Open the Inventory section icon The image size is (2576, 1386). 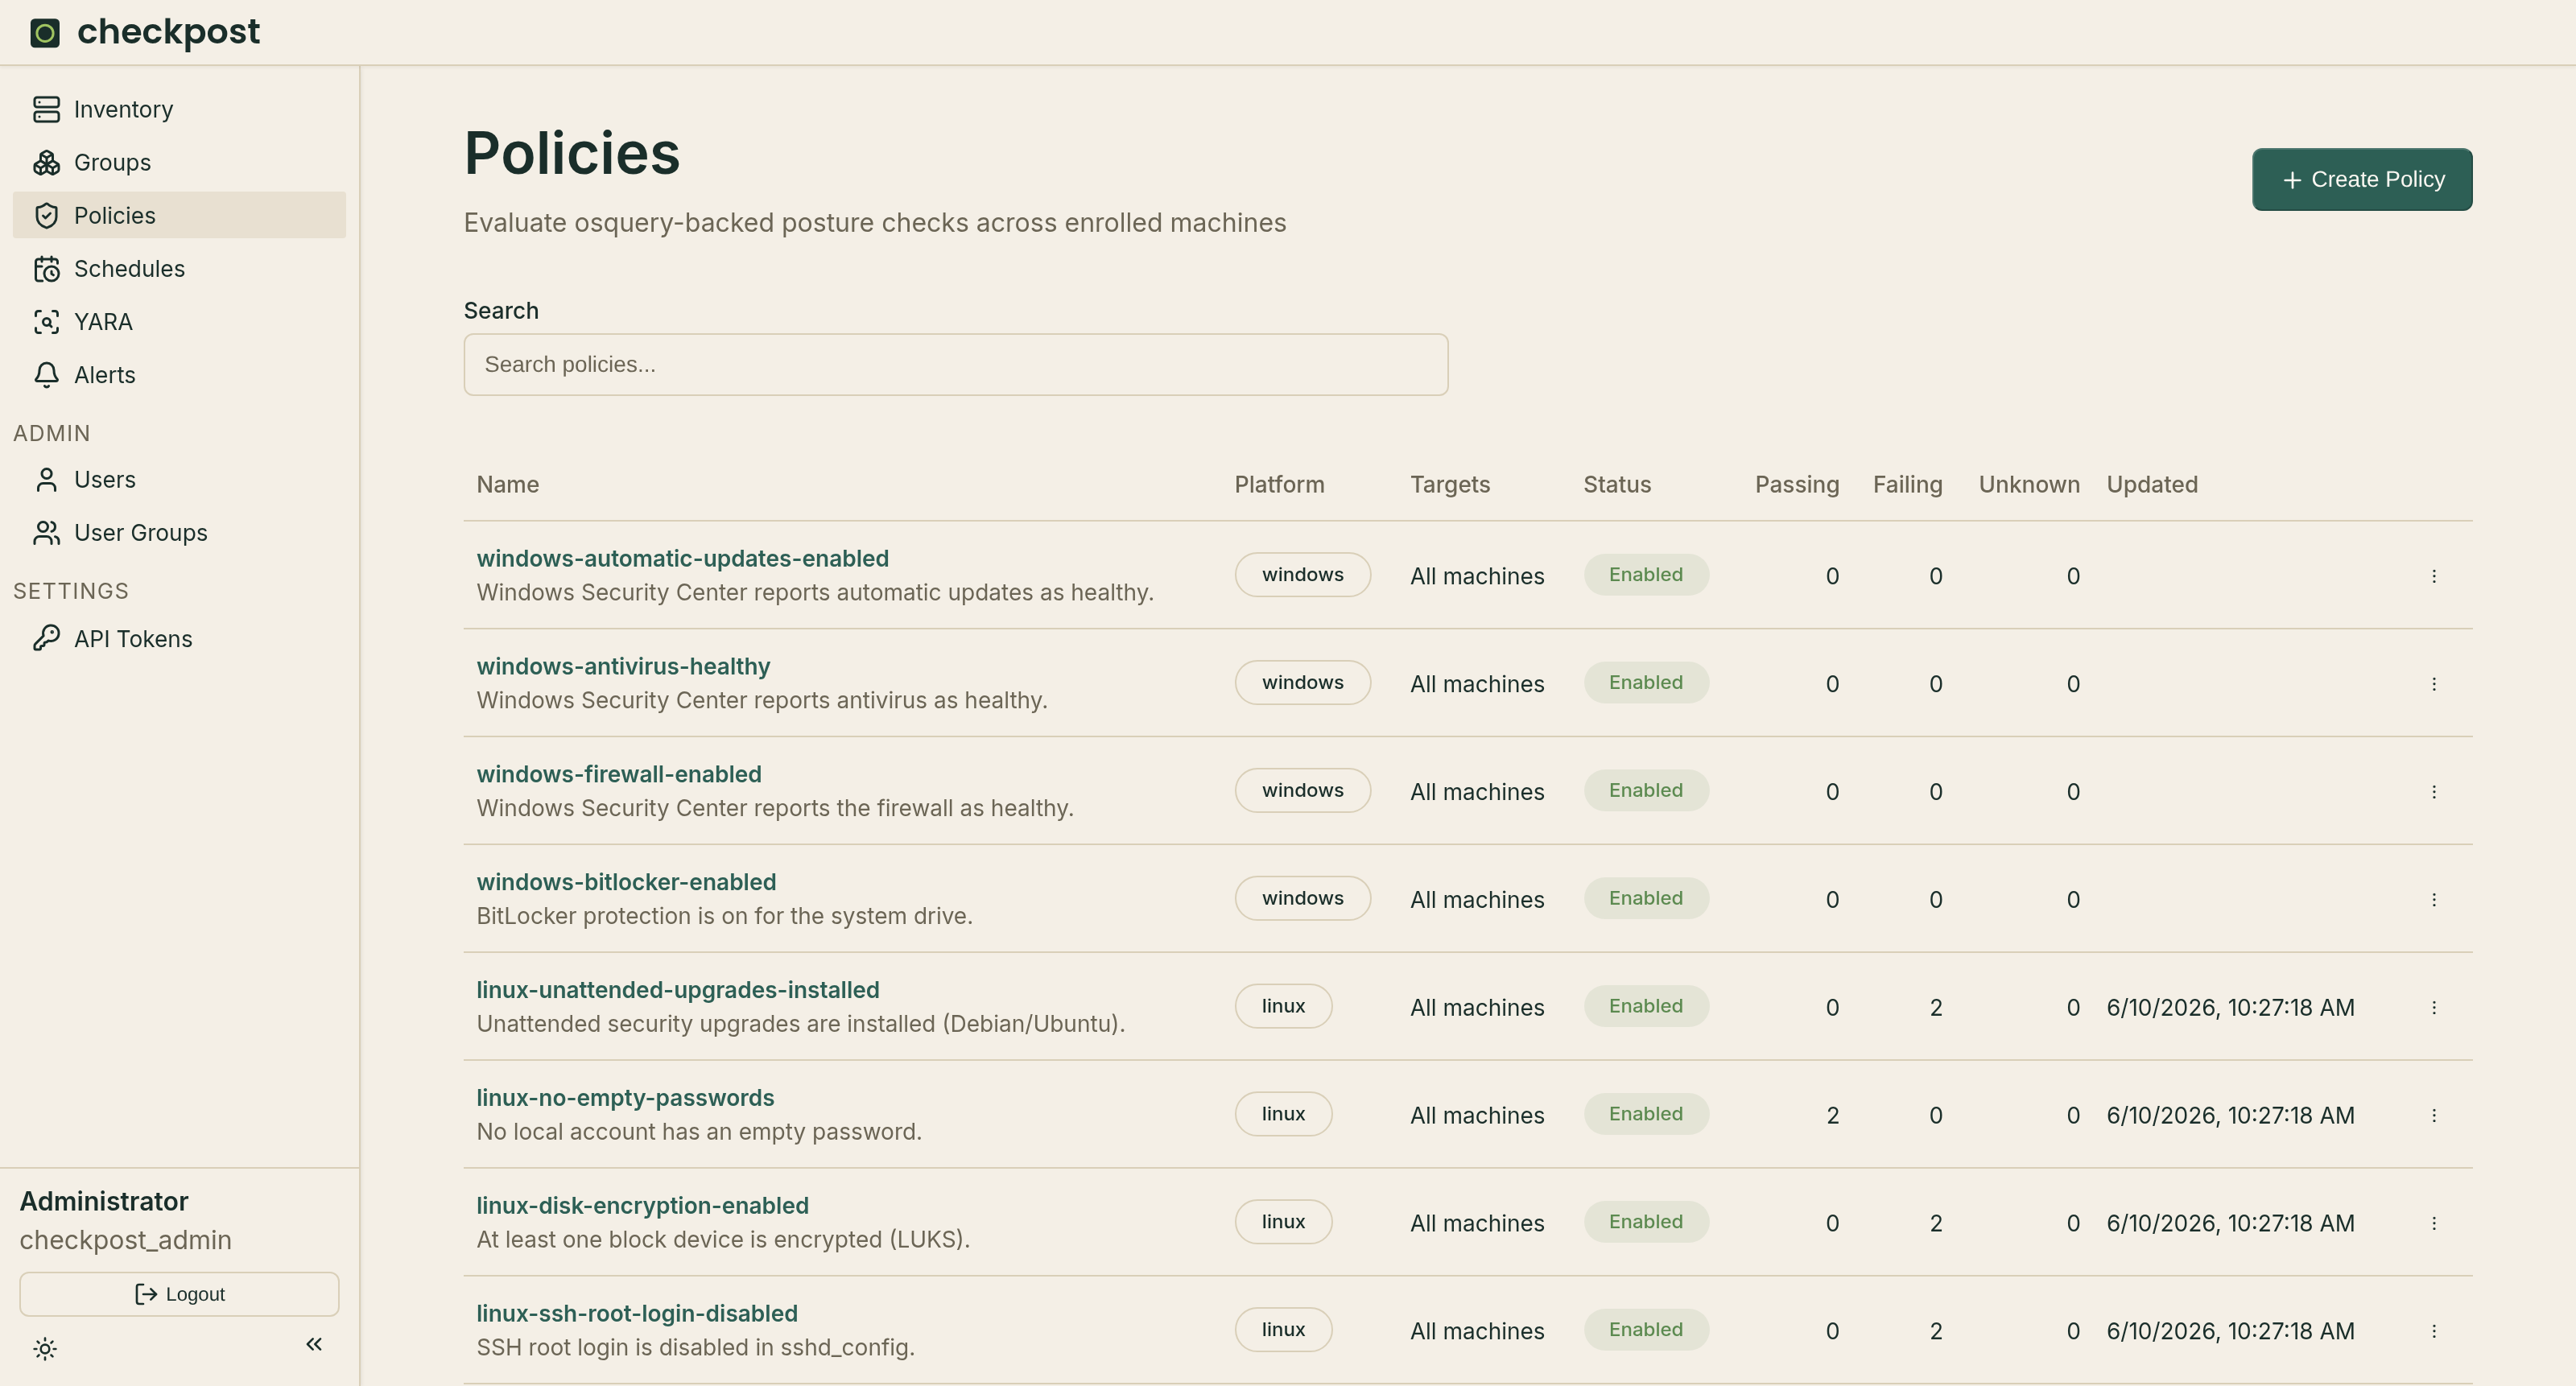coord(46,109)
